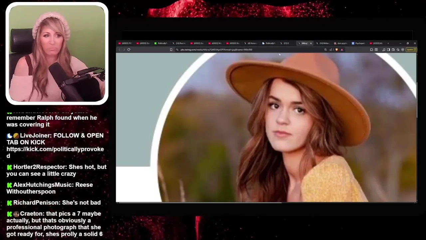Switch to the (14) Paul X tab

click(179, 43)
